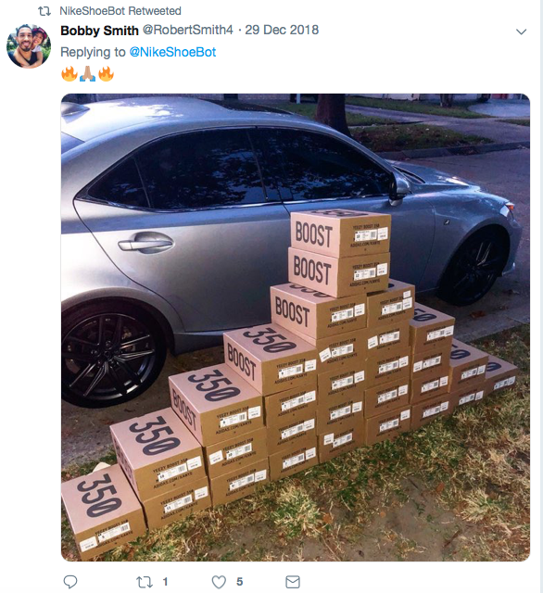Retweet using the arrows icon below photo
Image resolution: width=543 pixels, height=593 pixels.
(x=144, y=582)
